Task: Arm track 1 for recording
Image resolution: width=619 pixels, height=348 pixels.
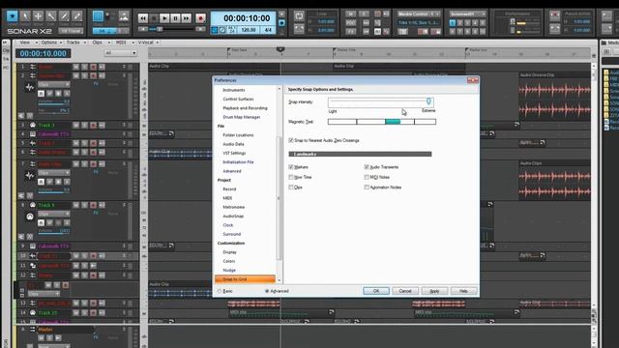Action: [x=93, y=67]
